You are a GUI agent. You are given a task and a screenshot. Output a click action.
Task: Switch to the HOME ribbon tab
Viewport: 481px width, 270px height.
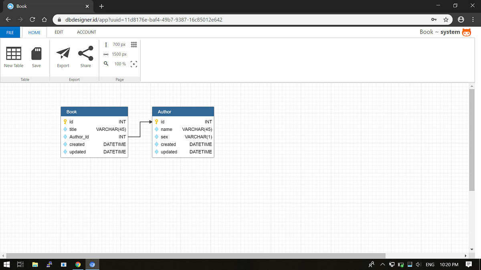[34, 32]
